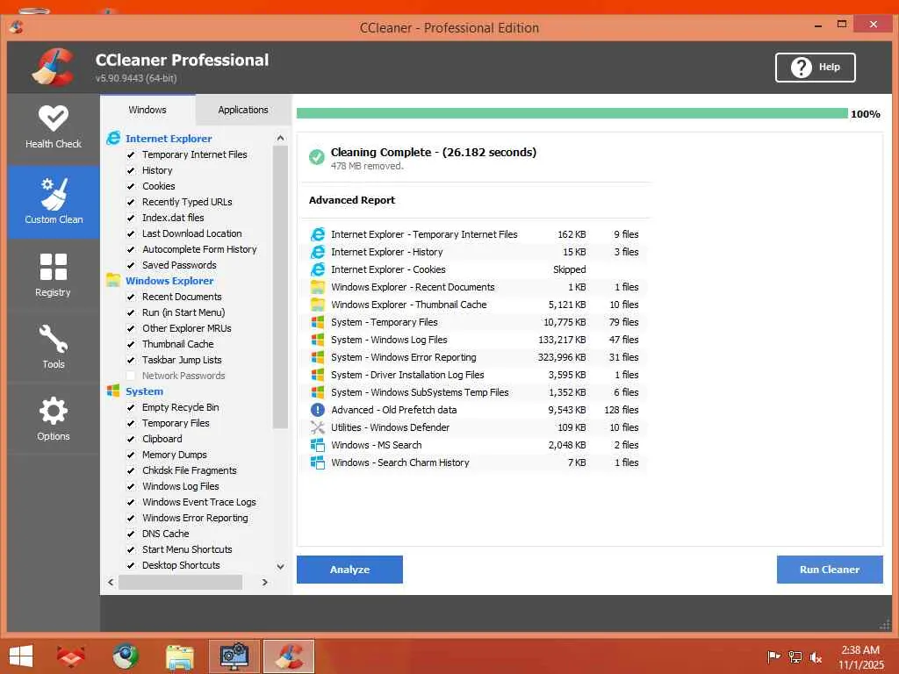Click the Advanced Old Prefetch data info icon

click(x=318, y=410)
